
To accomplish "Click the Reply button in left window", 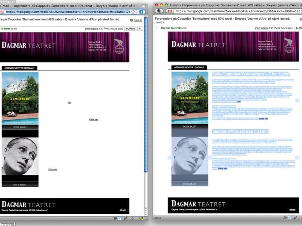I will coord(131,29).
